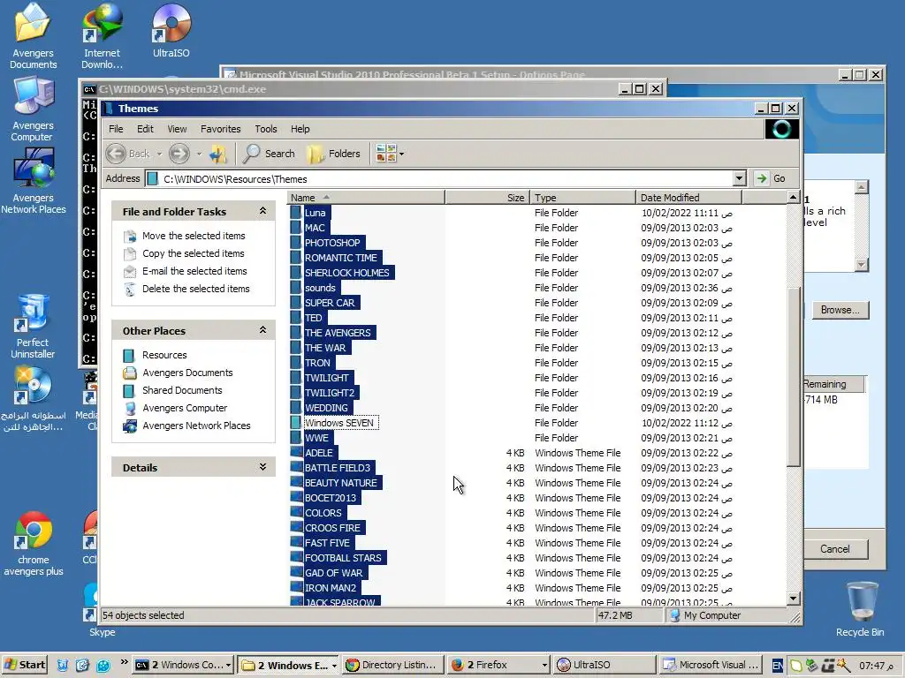This screenshot has width=905, height=678.
Task: Select the IRON MAN2 theme file
Action: point(331,588)
